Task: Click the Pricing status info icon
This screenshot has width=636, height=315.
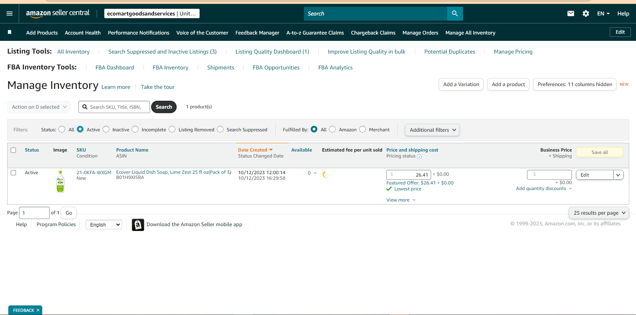Action: [419, 157]
